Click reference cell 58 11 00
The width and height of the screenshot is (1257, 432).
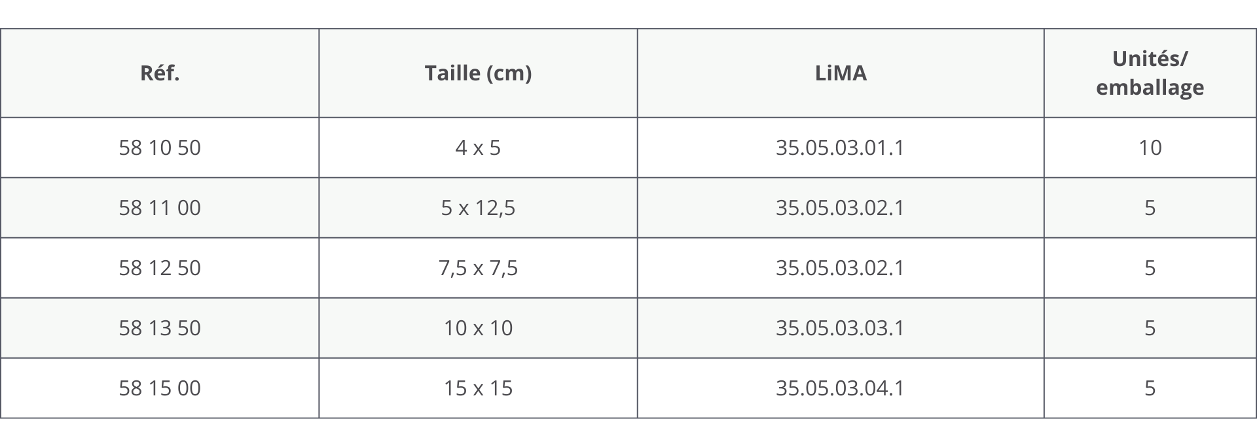[x=160, y=208]
